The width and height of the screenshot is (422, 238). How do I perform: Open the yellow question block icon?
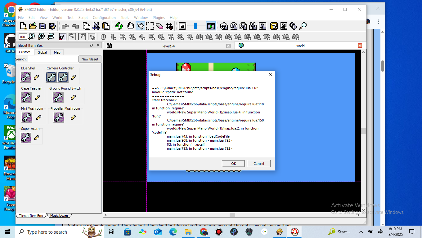tap(274, 26)
